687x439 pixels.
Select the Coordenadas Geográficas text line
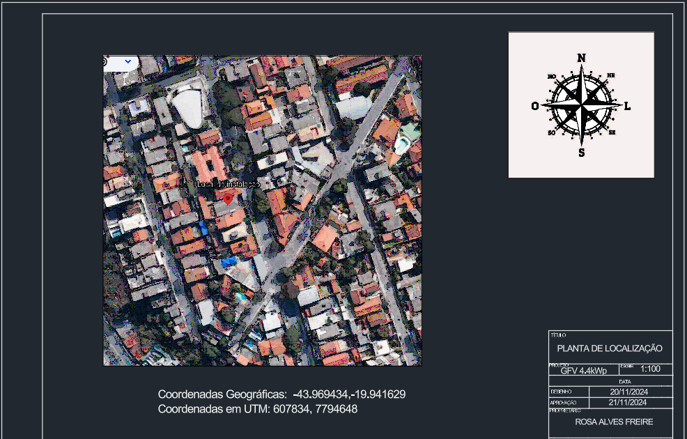tap(281, 394)
